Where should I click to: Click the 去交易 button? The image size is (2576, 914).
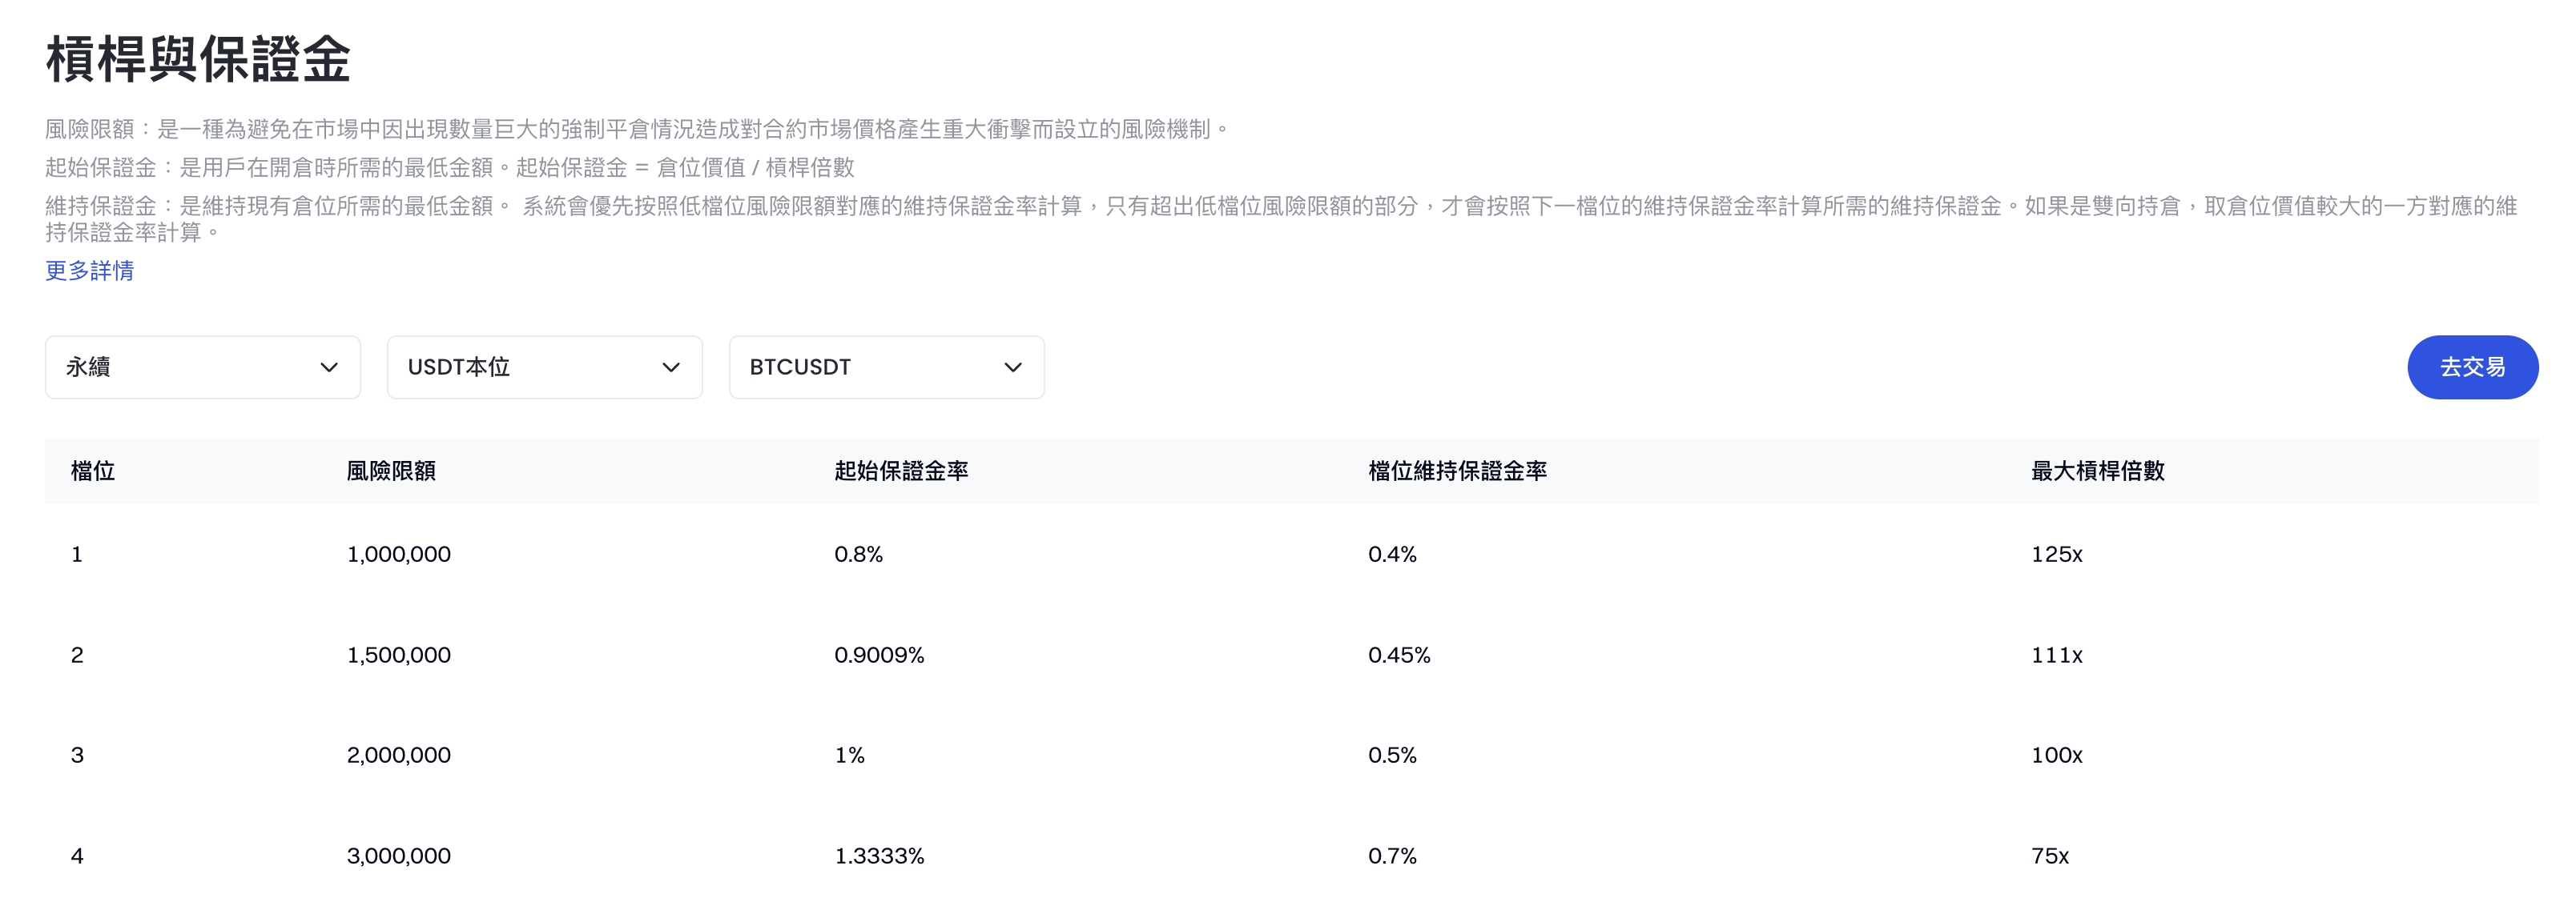pos(2471,367)
